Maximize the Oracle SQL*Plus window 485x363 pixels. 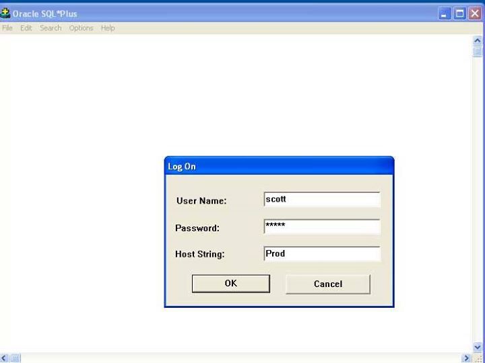459,13
